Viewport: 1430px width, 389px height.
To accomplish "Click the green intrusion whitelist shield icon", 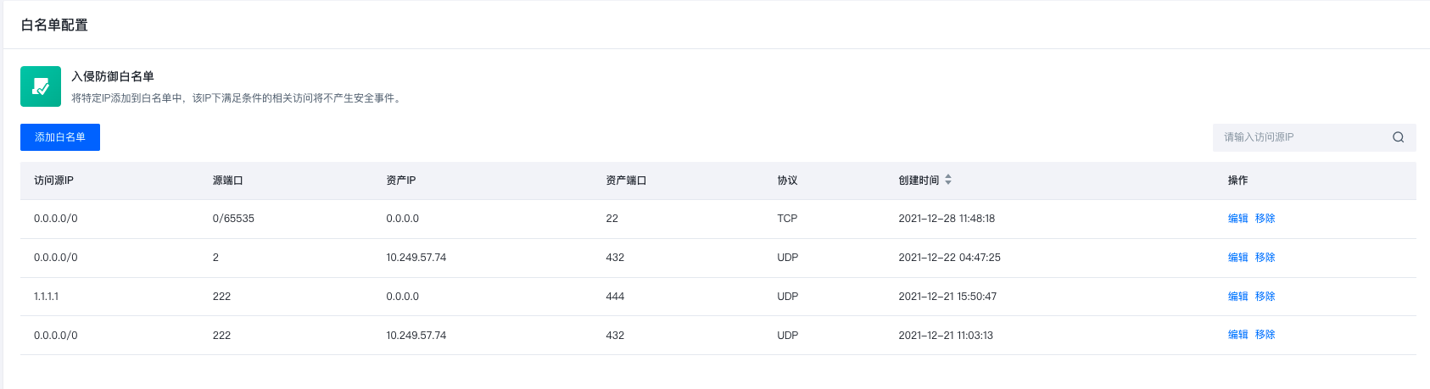I will [41, 86].
